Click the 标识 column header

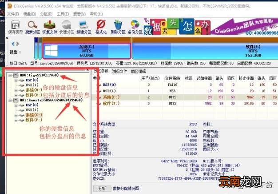pos(189,78)
